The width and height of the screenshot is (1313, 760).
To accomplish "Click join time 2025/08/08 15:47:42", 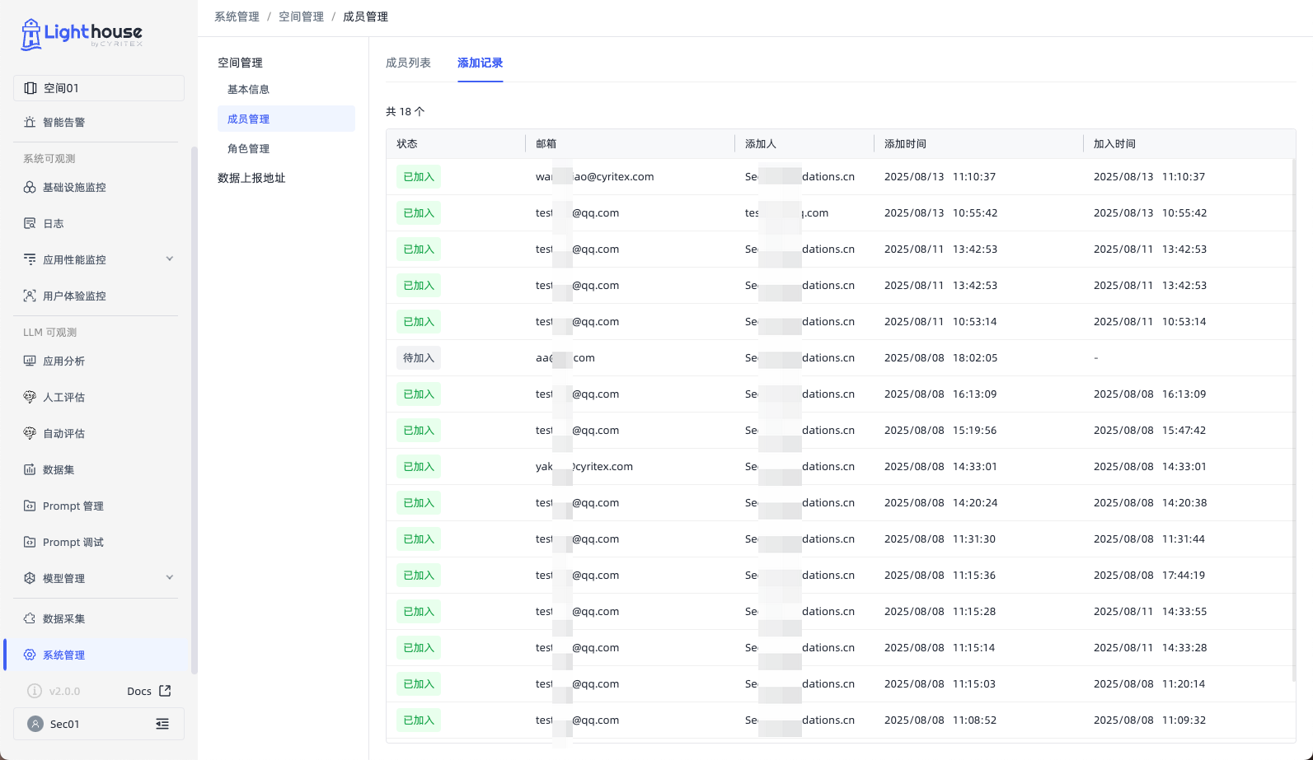I will point(1150,430).
